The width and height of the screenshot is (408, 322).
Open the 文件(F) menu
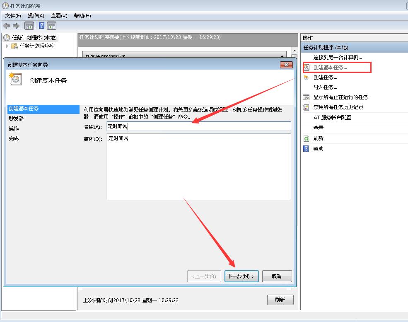pos(13,16)
